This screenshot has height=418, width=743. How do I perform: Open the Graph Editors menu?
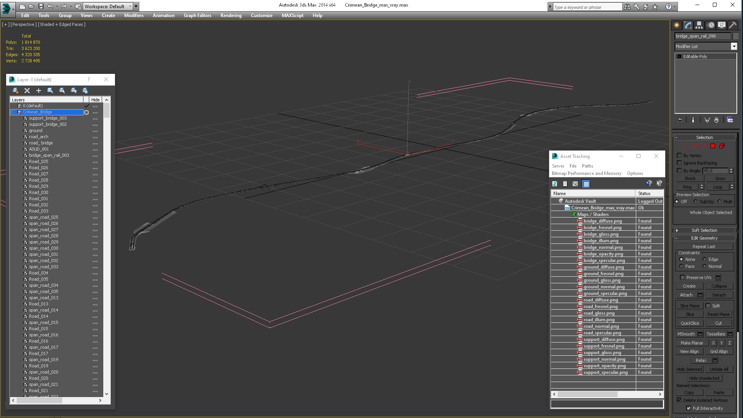point(197,15)
